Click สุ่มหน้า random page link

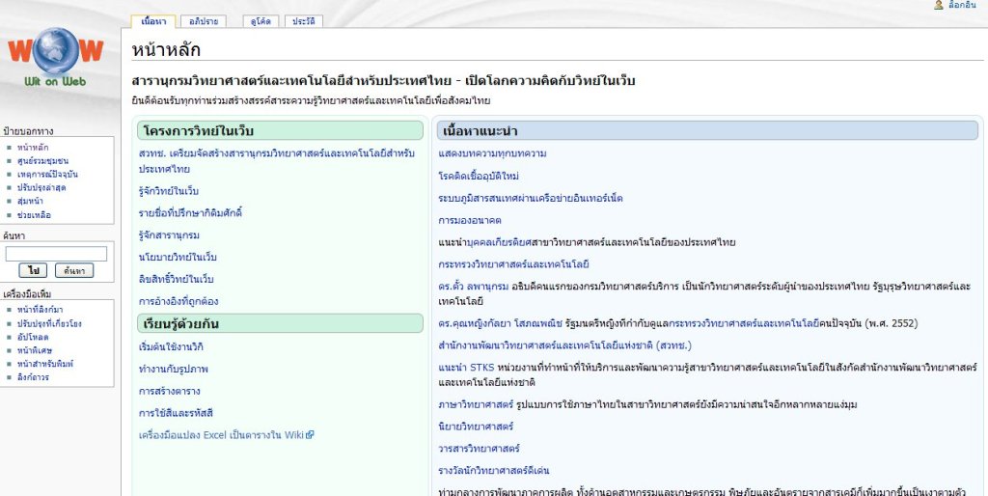[x=30, y=202]
